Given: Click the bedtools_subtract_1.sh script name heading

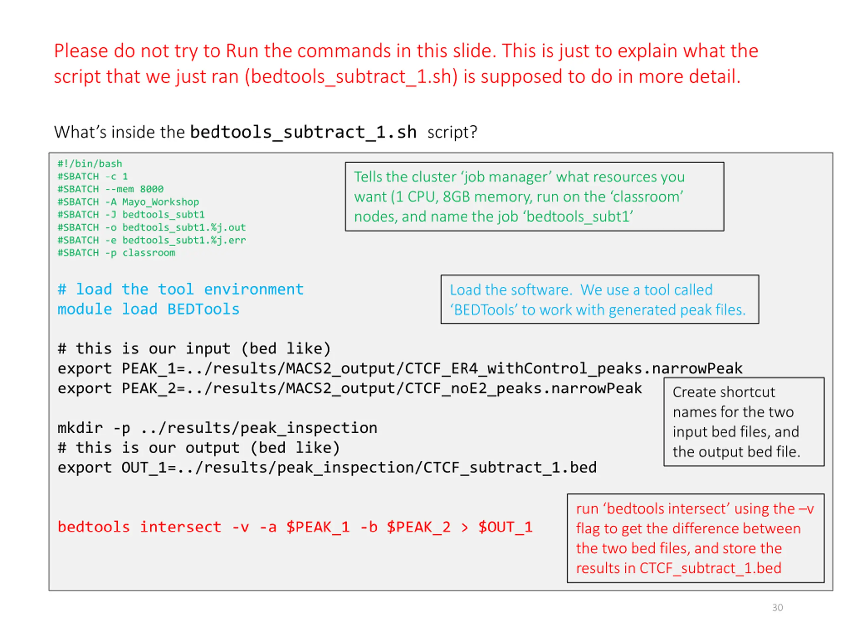Looking at the screenshot, I should point(303,132).
